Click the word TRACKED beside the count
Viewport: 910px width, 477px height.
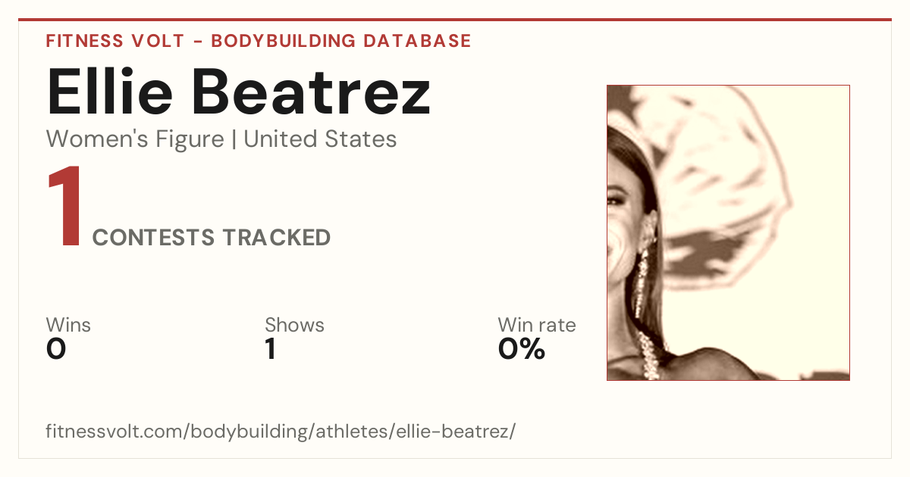[276, 238]
